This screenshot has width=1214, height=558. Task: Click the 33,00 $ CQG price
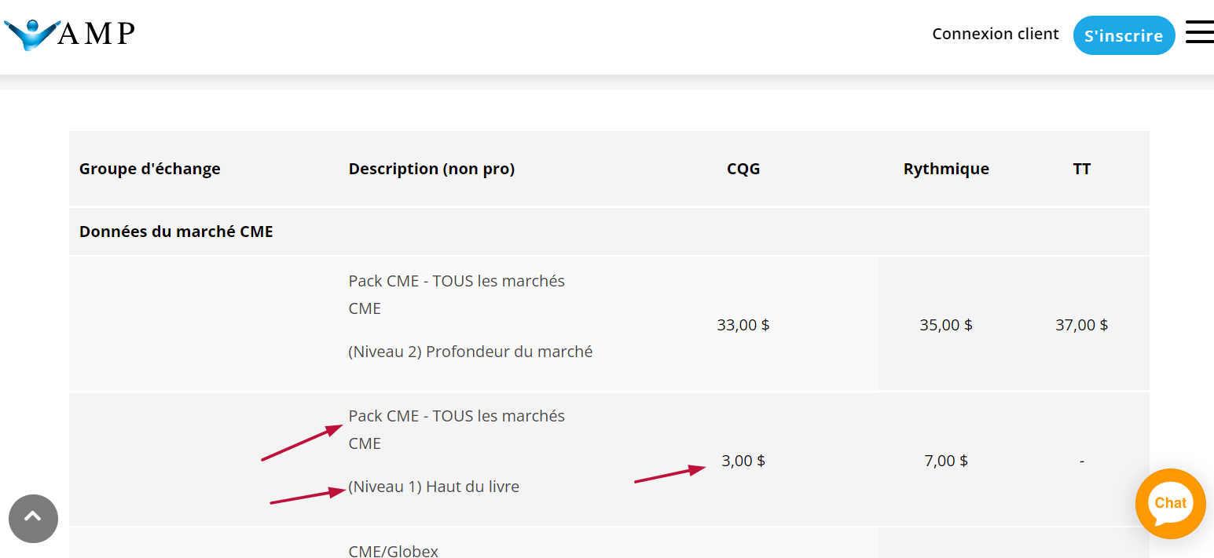(743, 325)
